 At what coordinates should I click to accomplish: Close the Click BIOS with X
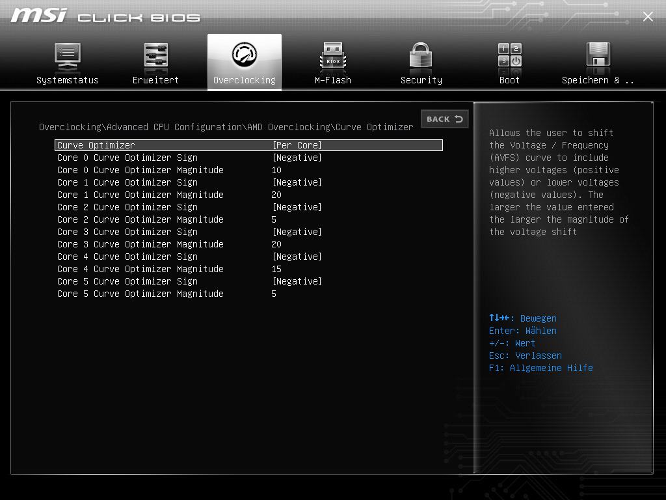[x=648, y=16]
